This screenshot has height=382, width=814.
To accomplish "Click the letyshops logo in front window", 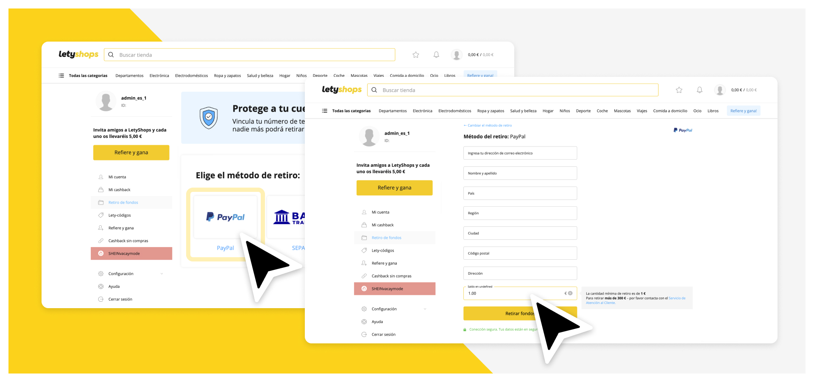I will 342,90.
